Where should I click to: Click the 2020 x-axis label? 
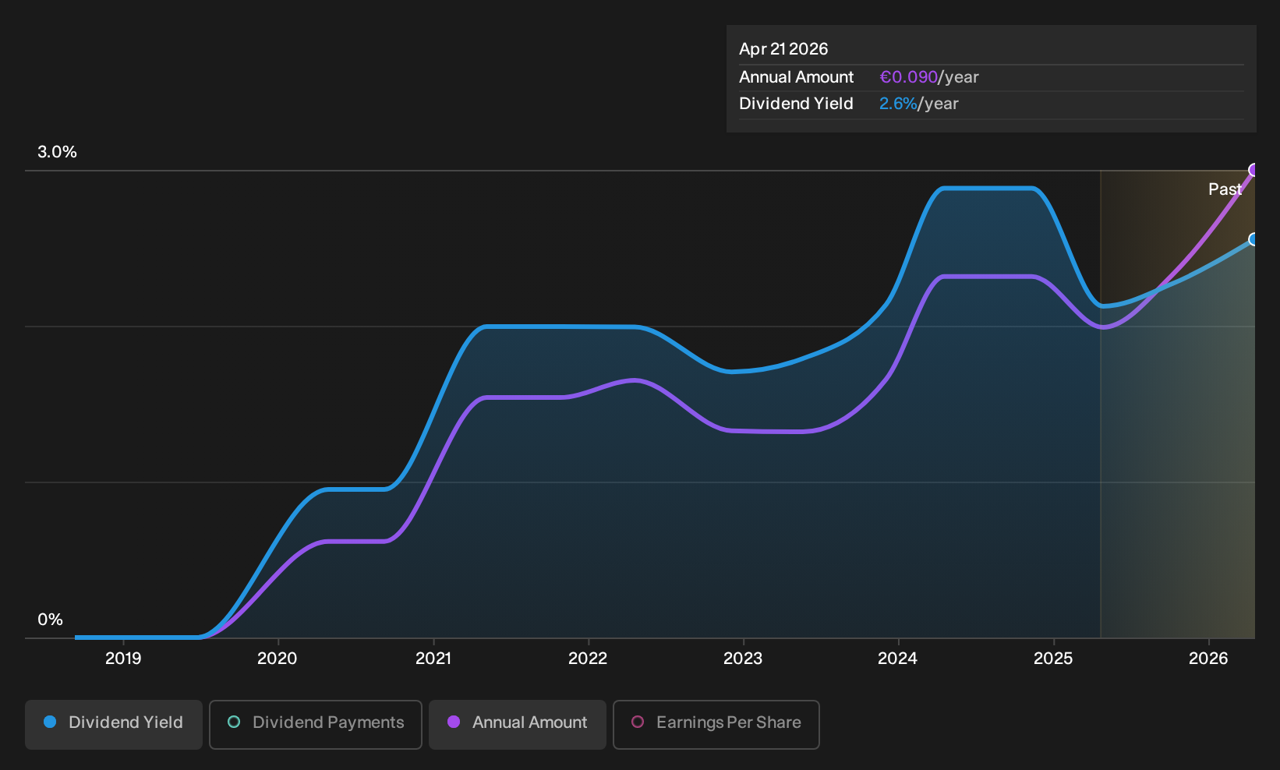point(278,659)
